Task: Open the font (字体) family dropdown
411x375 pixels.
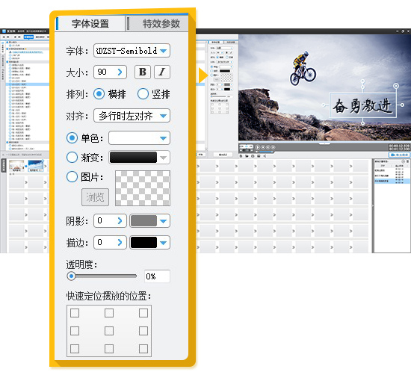Action: tap(132, 51)
